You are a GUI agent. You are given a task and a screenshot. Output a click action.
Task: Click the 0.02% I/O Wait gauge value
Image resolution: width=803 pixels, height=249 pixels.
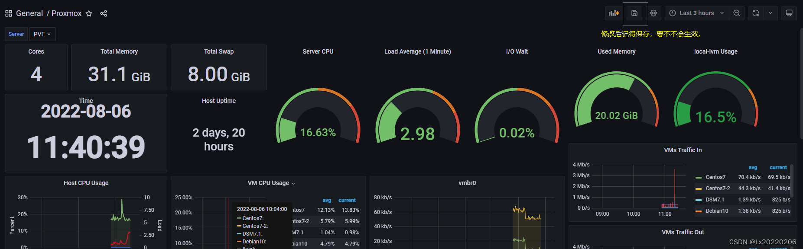[x=517, y=133]
